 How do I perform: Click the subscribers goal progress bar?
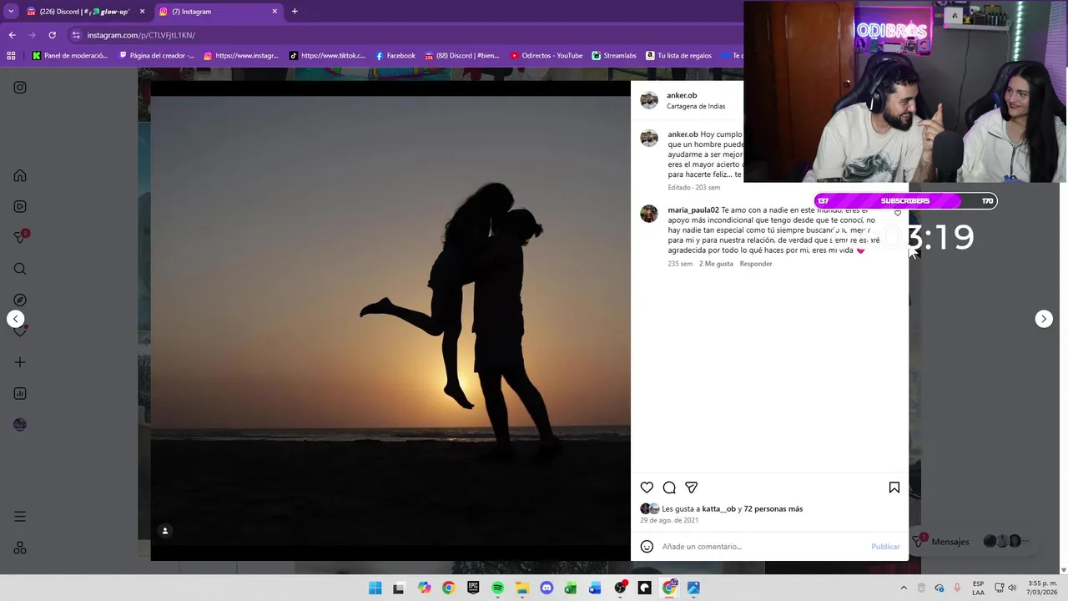(x=905, y=201)
